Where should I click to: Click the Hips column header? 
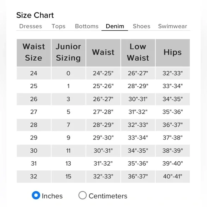coord(173,53)
